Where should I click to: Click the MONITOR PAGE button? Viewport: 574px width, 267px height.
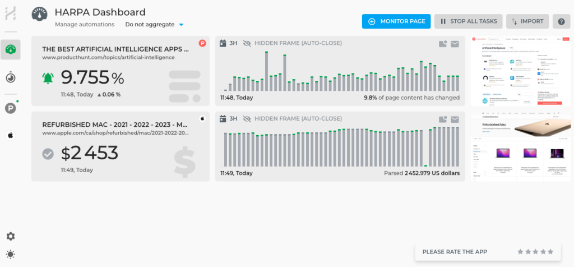coord(396,21)
